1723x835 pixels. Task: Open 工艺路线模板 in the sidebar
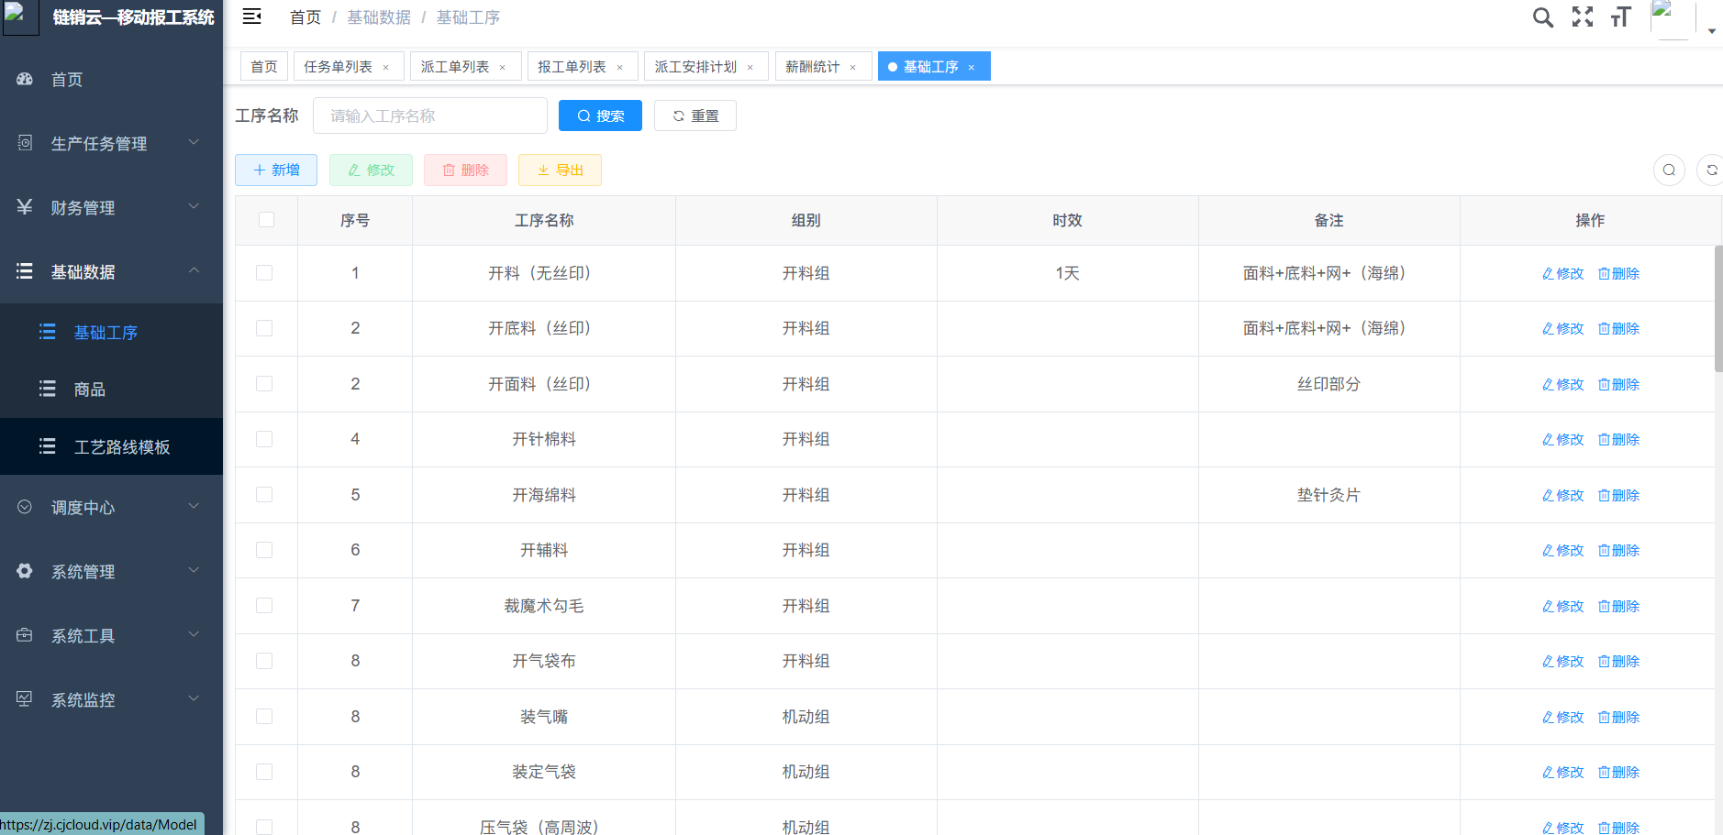click(x=121, y=446)
